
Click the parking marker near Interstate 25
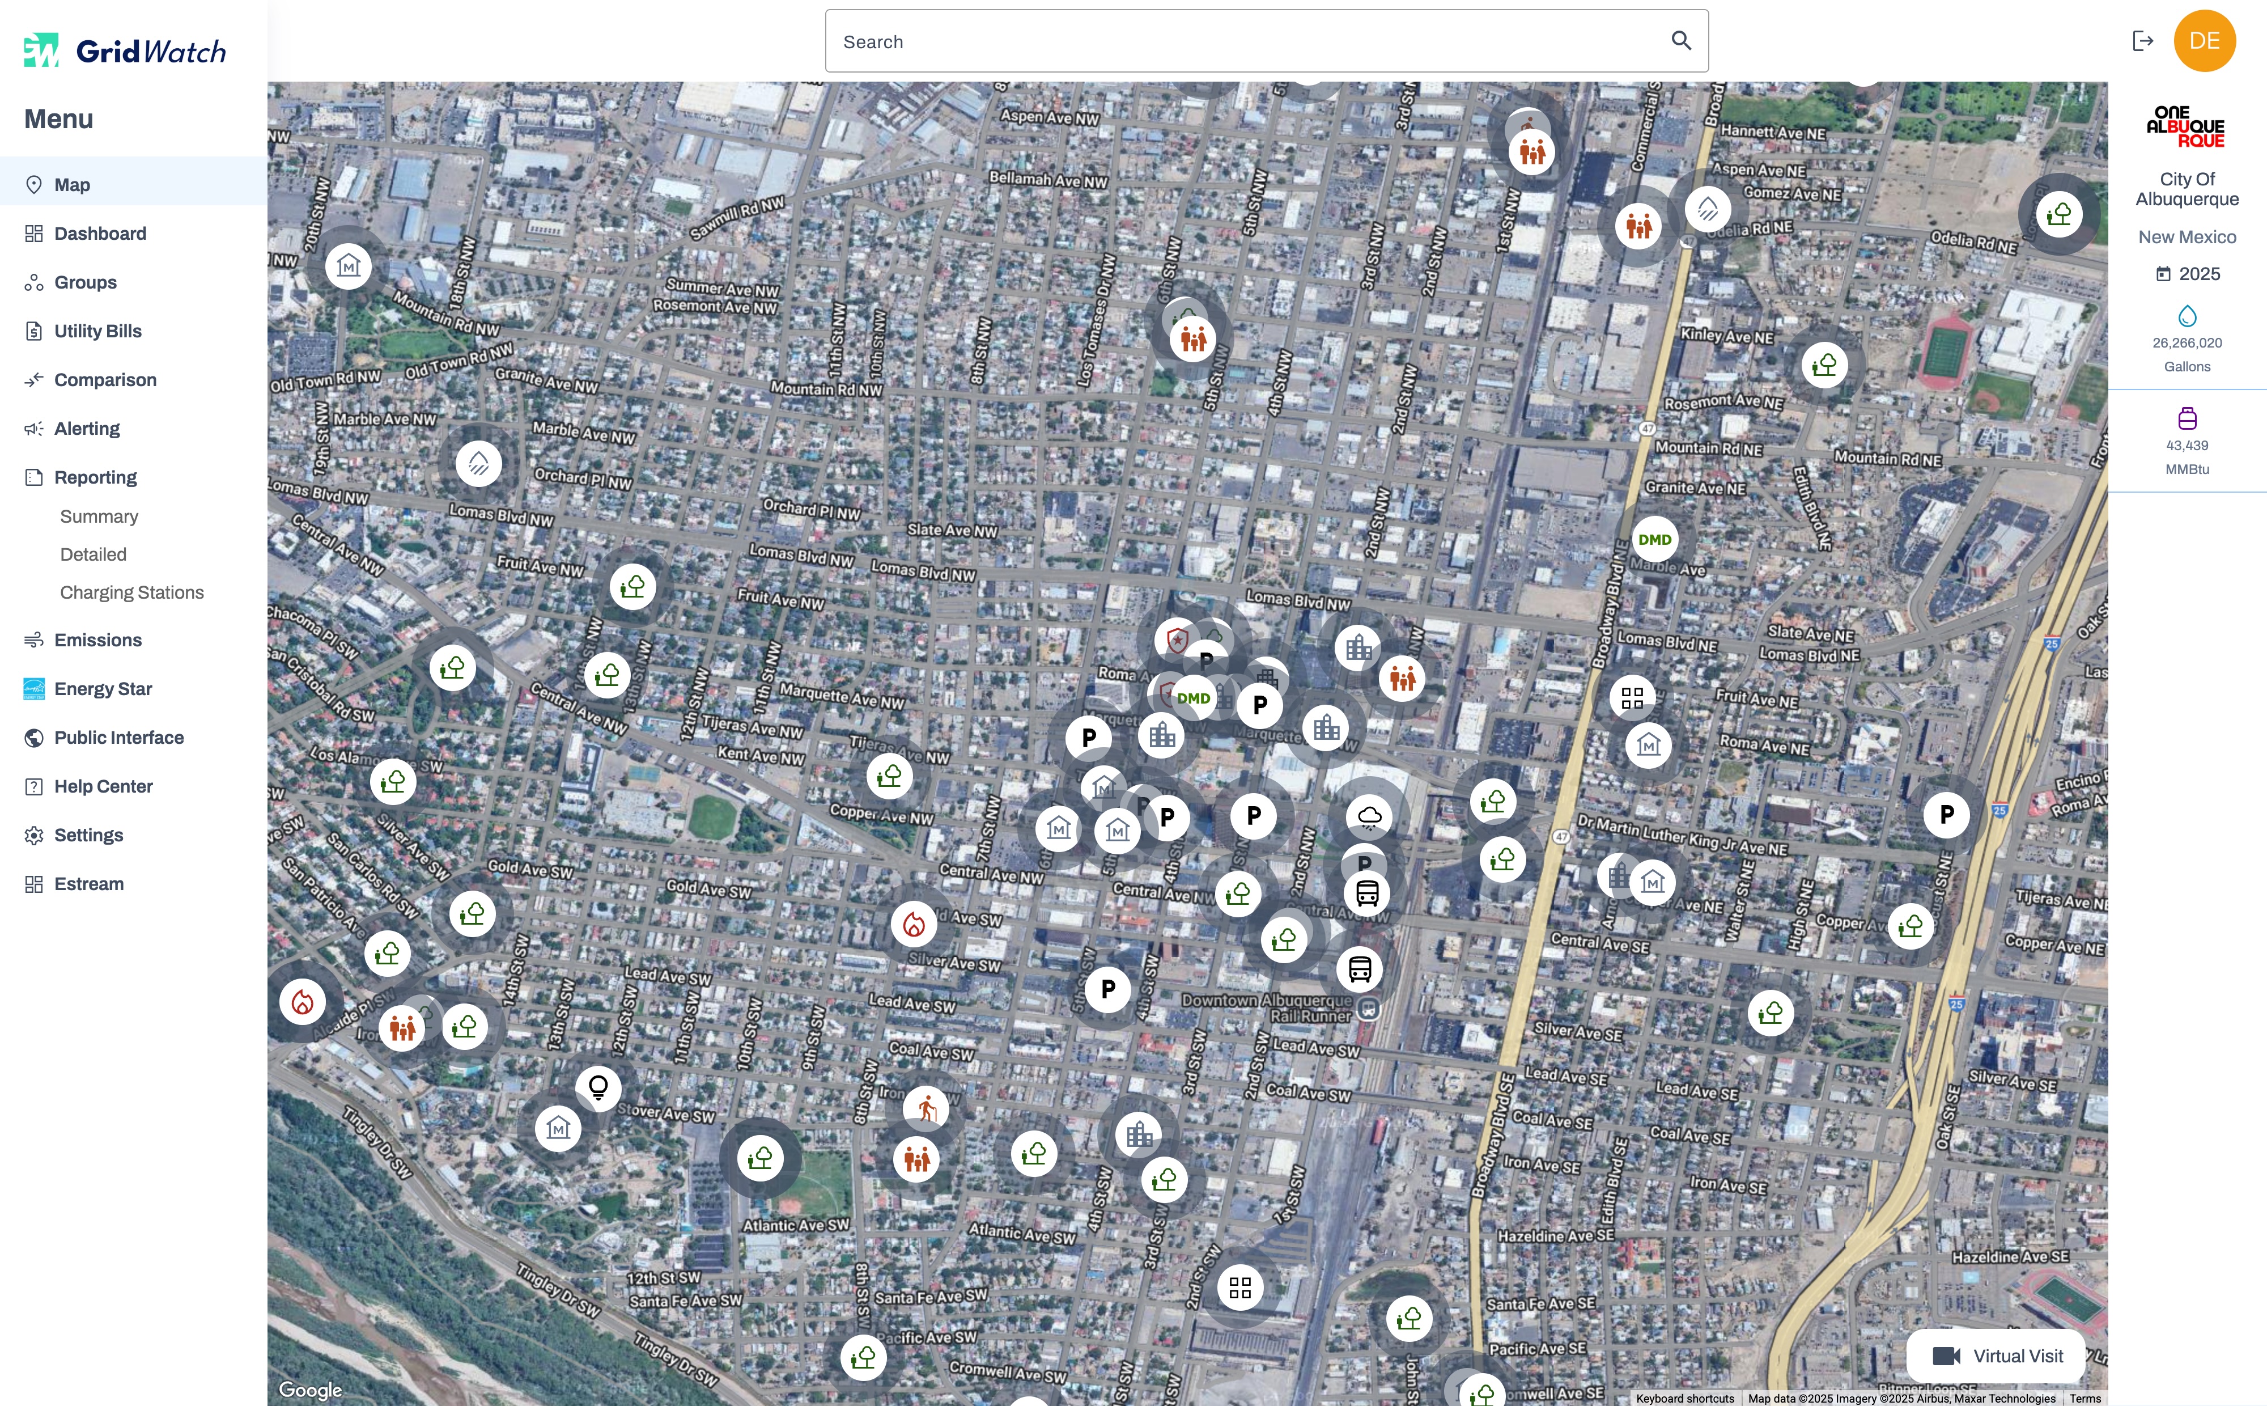pos(1946,815)
